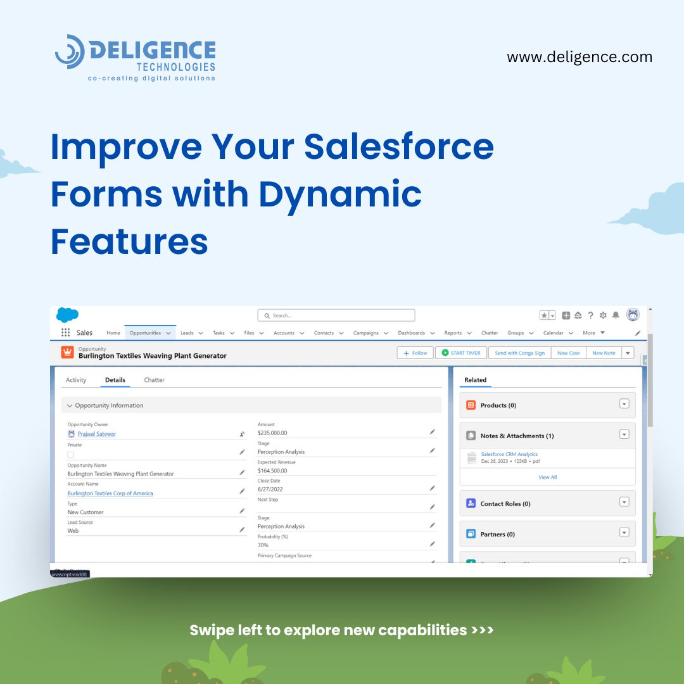
Task: Open Burlington Textiles Corp of America link
Action: click(110, 493)
